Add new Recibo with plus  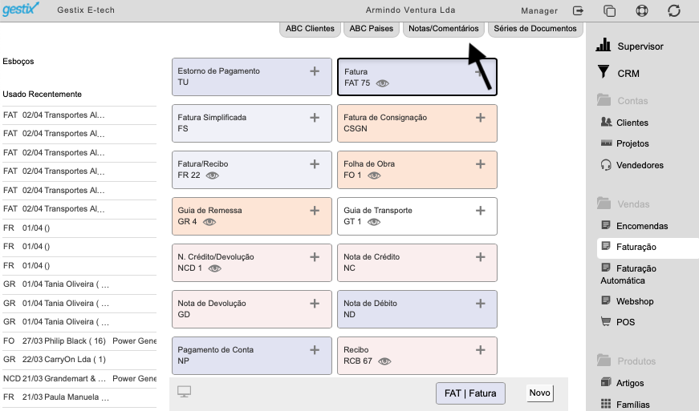click(x=481, y=350)
